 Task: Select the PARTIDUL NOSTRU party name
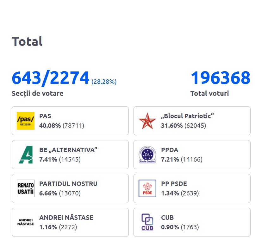68,184
